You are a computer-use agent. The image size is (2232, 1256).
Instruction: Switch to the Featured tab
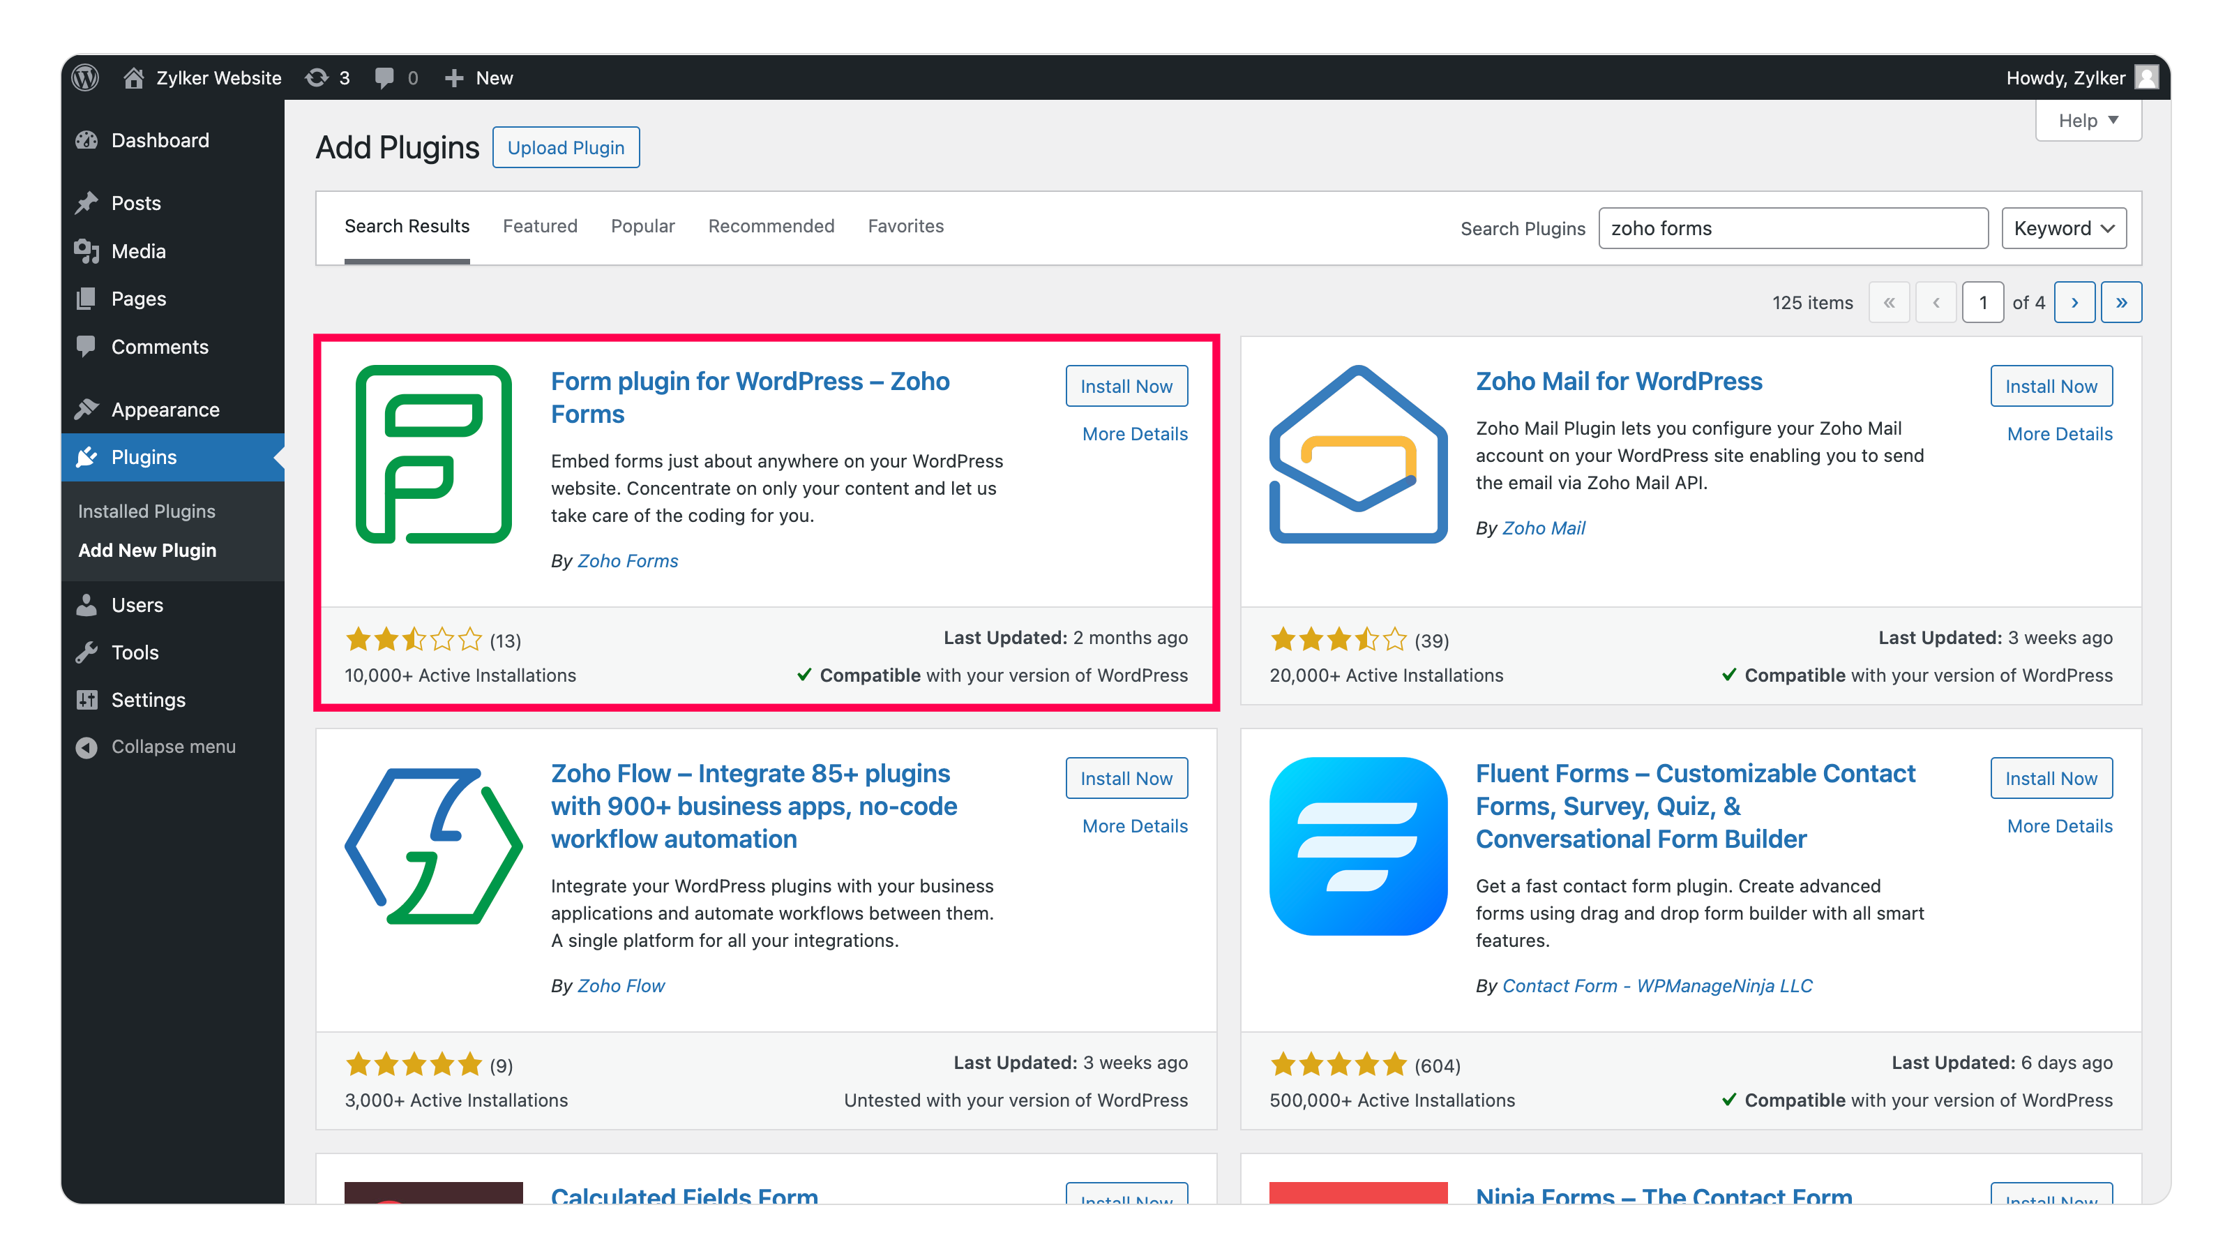540,226
